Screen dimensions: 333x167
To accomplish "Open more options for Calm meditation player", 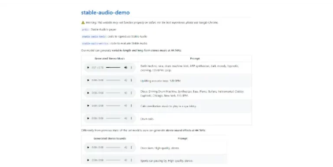I will click(x=131, y=105).
